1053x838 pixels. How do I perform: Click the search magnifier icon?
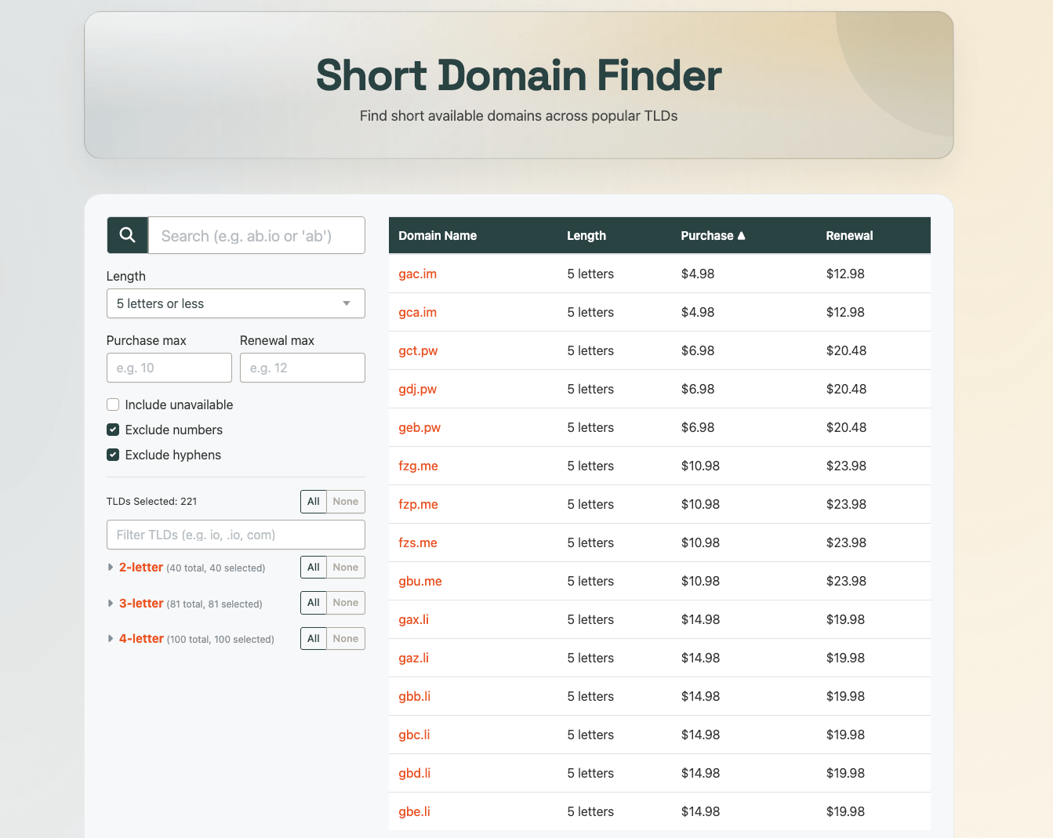coord(127,235)
